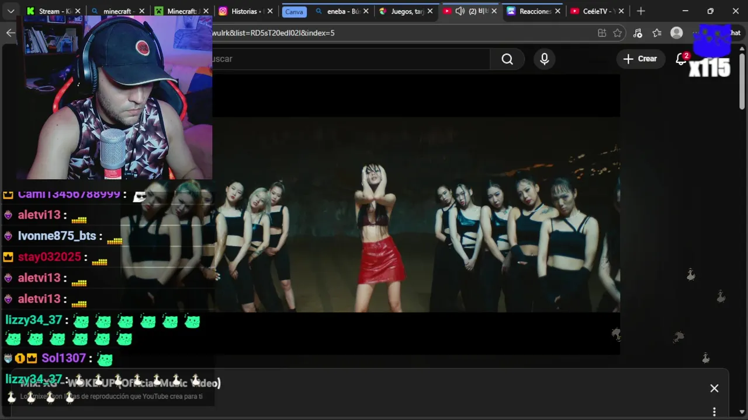Open the tab search dropdown arrow
The image size is (748, 420).
(x=11, y=11)
